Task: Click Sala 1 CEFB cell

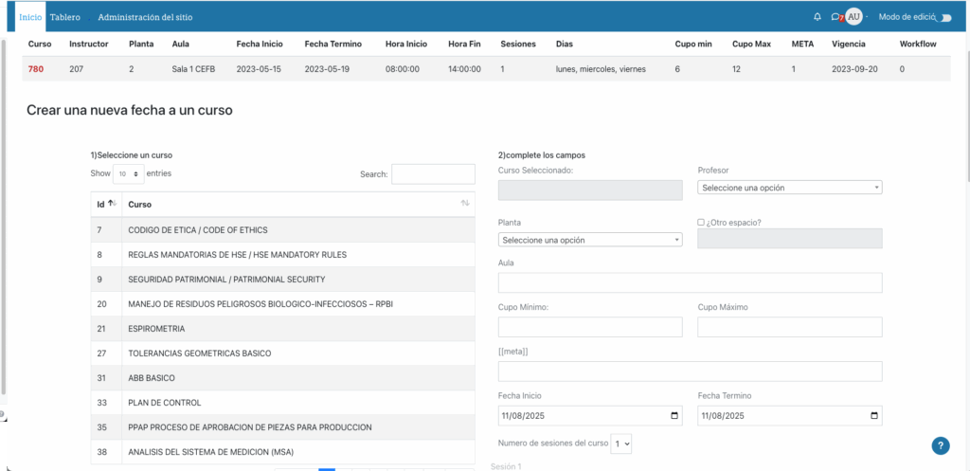Action: pos(195,69)
